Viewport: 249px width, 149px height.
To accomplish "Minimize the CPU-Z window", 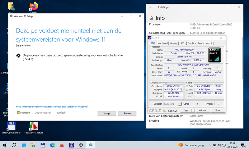I will pyautogui.click(x=204, y=38).
